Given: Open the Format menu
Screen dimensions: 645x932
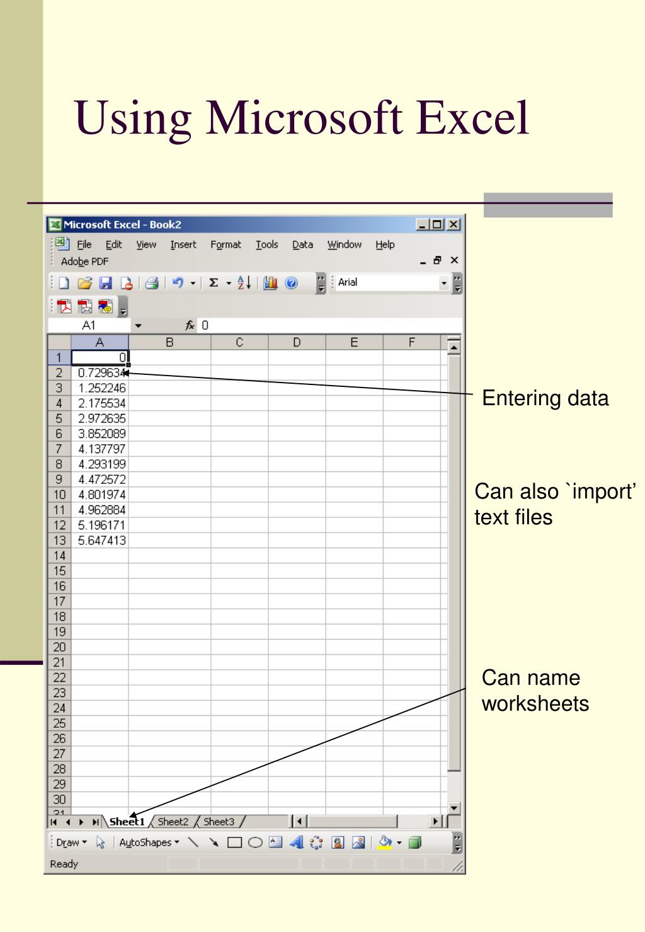Looking at the screenshot, I should pos(225,245).
